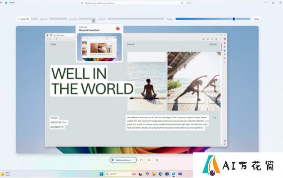Viewport: 283px width, 178px height.
Task: Copy the snapshot with the copy icon
Action: point(149,160)
